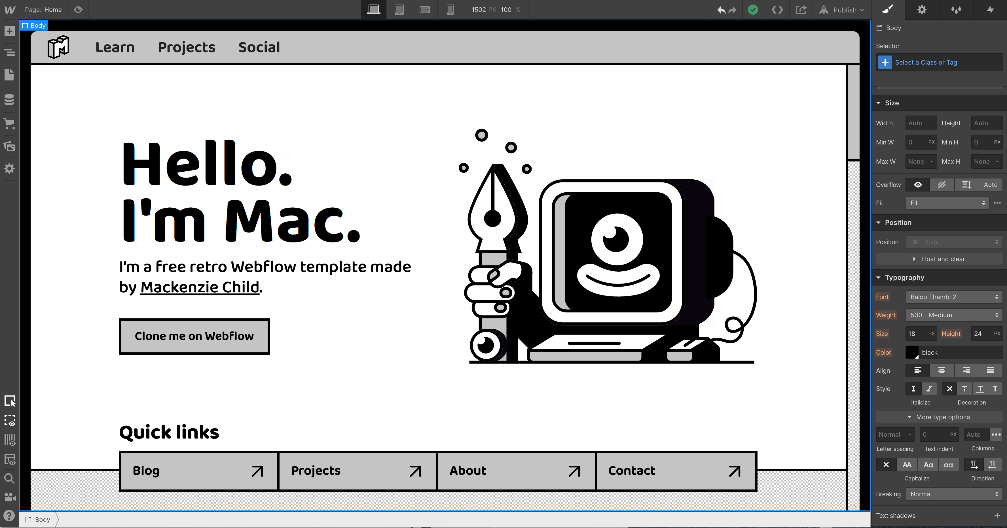Click the black text color swatch
The height and width of the screenshot is (528, 1007).
point(912,352)
